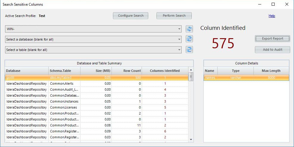
Task: Sort by the Database column header
Action: click(27, 71)
